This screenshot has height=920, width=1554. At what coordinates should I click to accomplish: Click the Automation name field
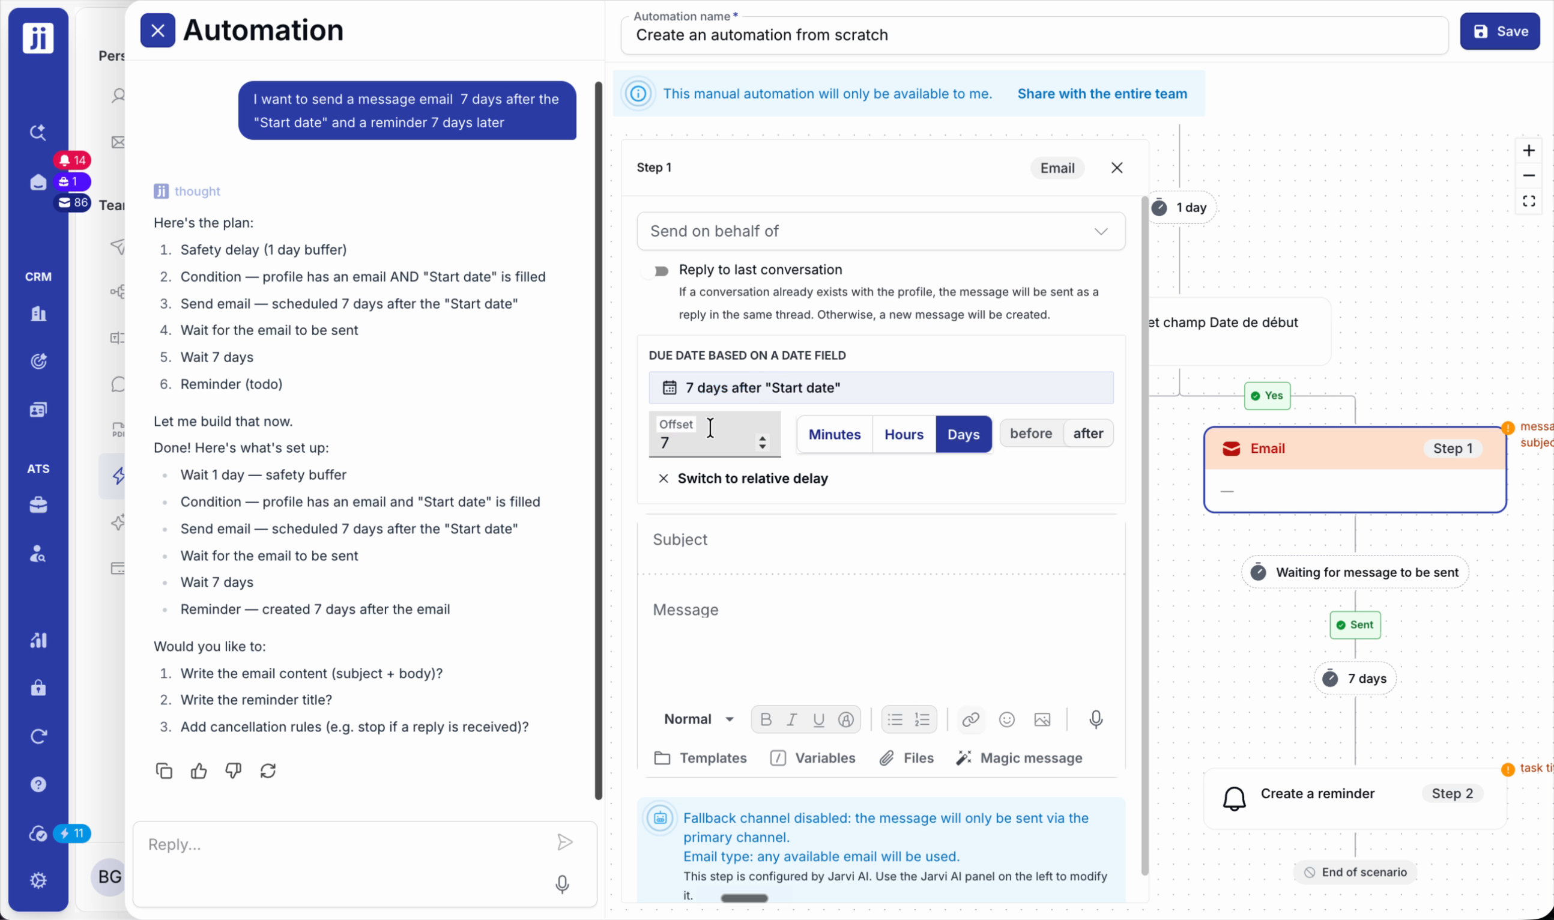click(x=1034, y=35)
